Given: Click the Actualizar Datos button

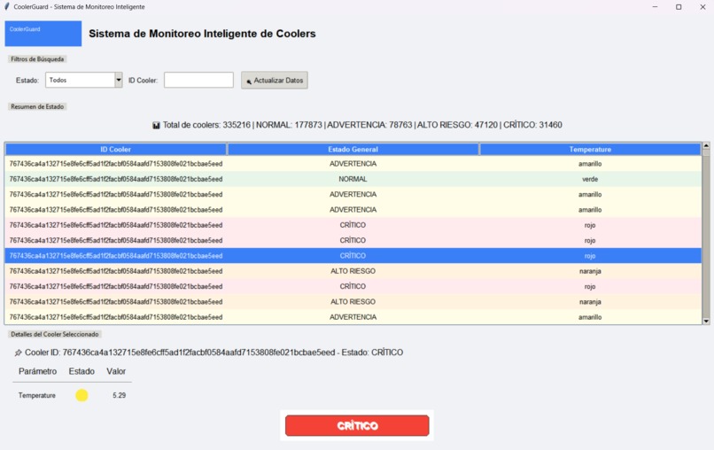Looking at the screenshot, I should tap(275, 80).
